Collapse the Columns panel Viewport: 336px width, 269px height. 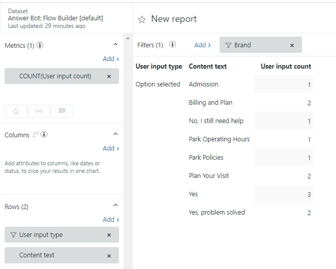tap(115, 134)
